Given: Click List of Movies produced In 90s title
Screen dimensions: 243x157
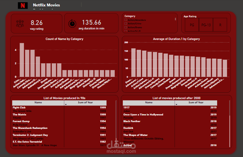Looking at the screenshot, I should click(65, 98).
